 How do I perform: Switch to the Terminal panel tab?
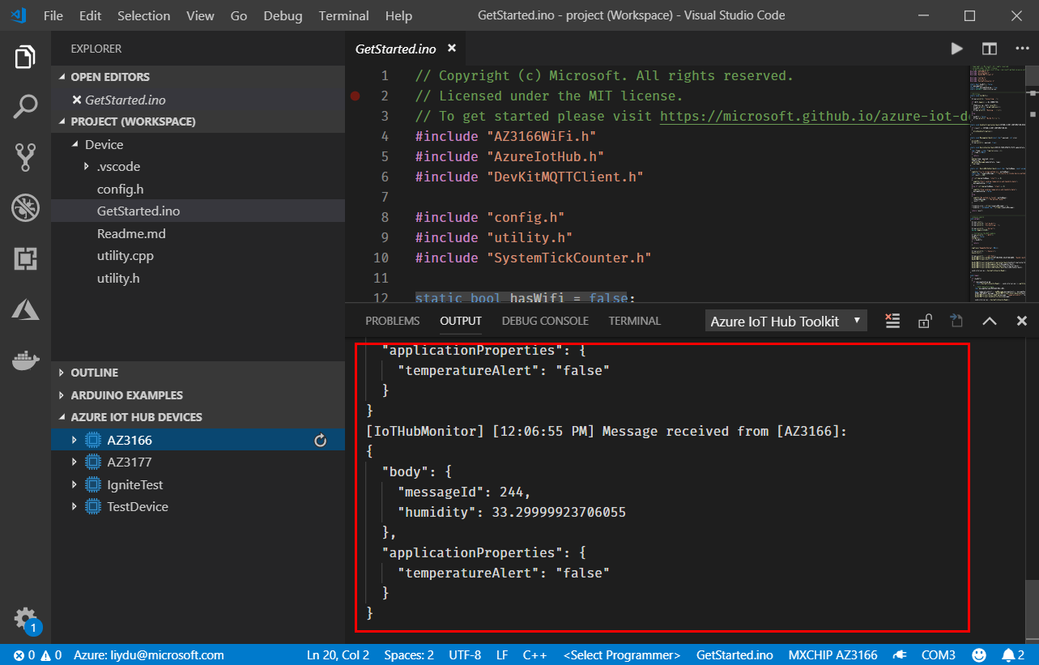coord(635,321)
